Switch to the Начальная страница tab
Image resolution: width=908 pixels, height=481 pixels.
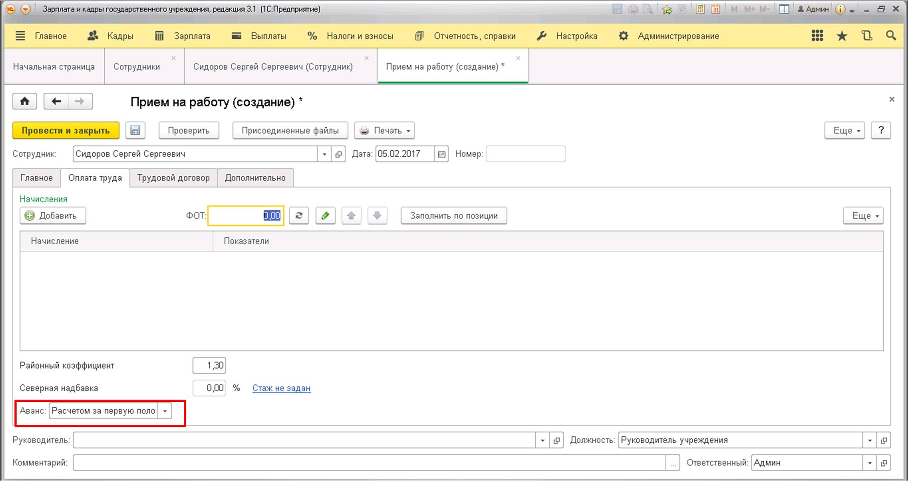point(54,66)
